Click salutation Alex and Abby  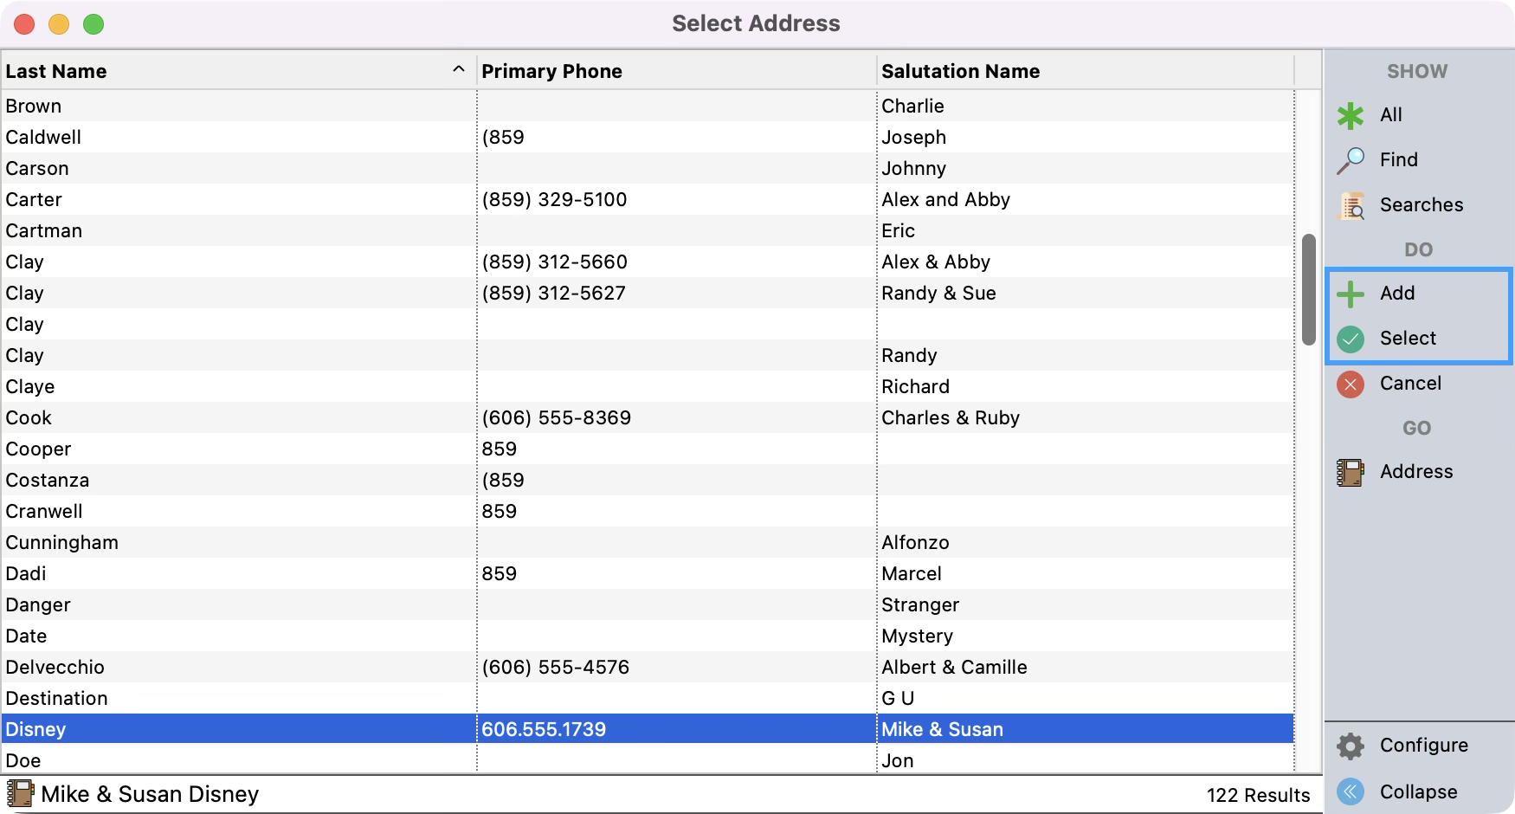[945, 199]
